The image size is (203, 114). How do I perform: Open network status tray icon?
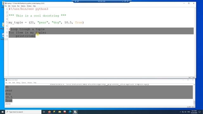[183, 112]
